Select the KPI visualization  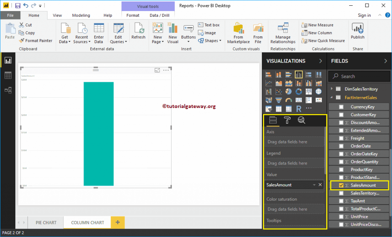pos(318,100)
